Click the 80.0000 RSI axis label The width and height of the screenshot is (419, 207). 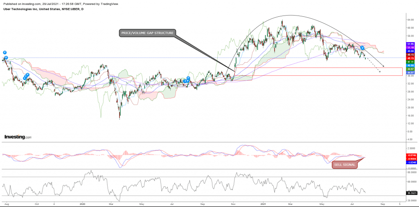411,173
